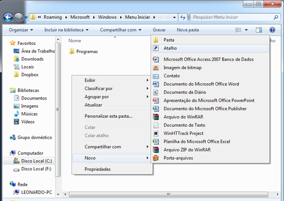
Task: Create Documento do Microsoft Office Publisher
Action: pos(210,109)
